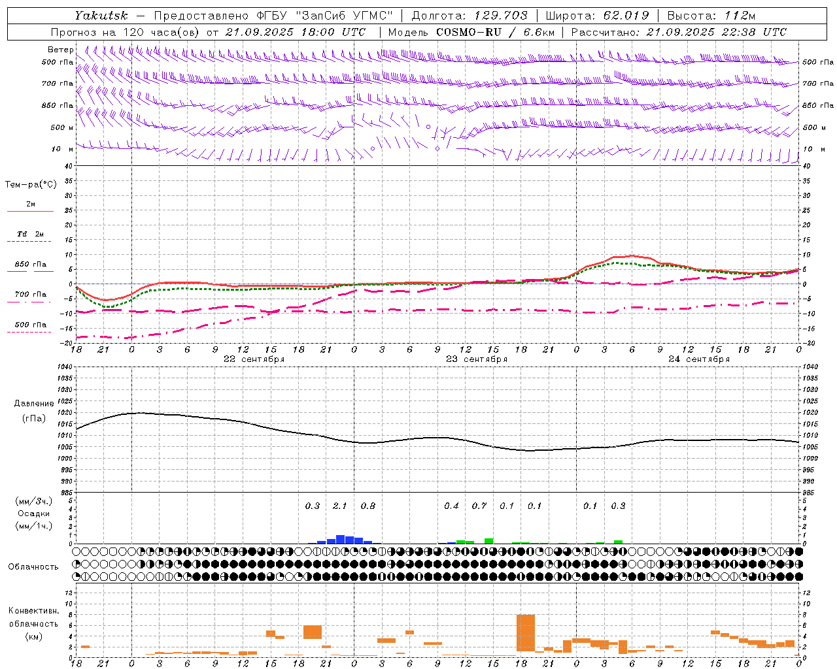
Task: Click the '24 сентября' date label
Action: coord(699,359)
